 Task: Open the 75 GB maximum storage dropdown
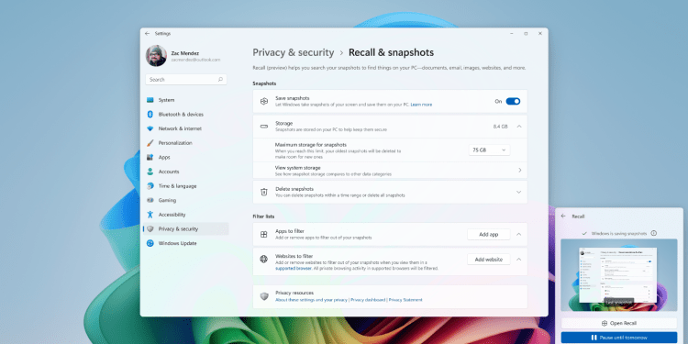tap(489, 150)
